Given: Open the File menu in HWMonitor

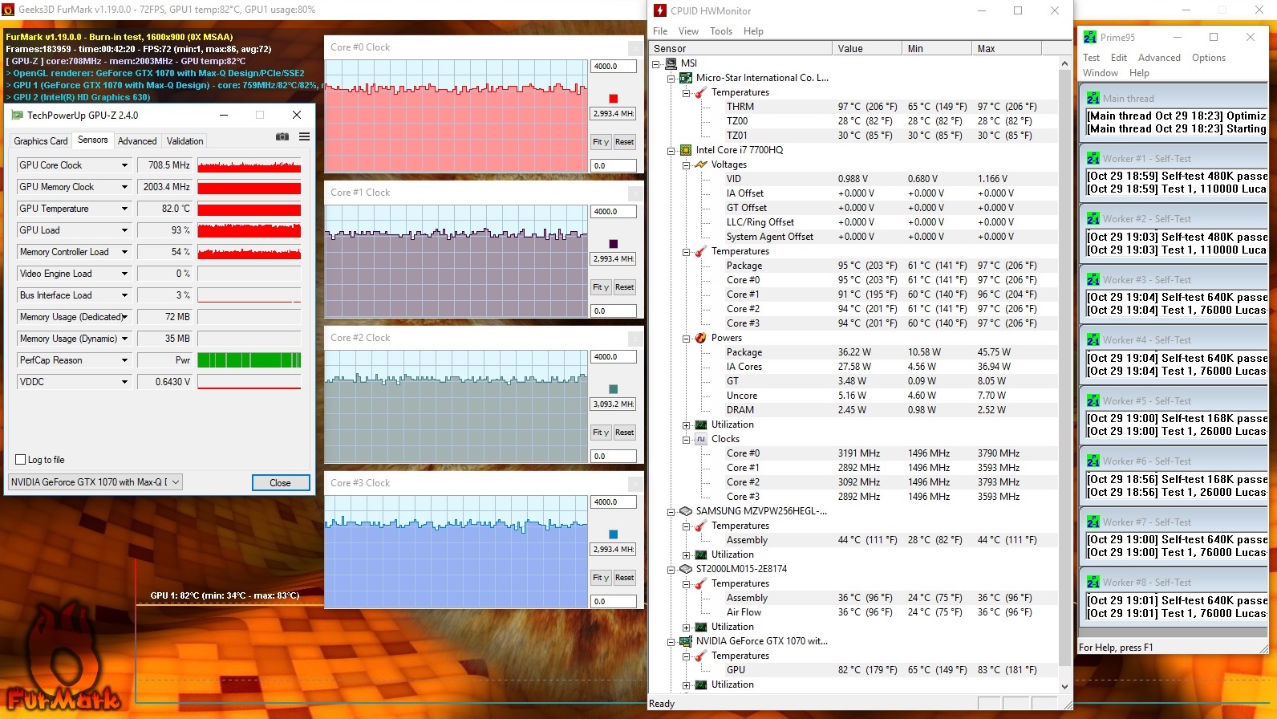Looking at the screenshot, I should click(660, 31).
